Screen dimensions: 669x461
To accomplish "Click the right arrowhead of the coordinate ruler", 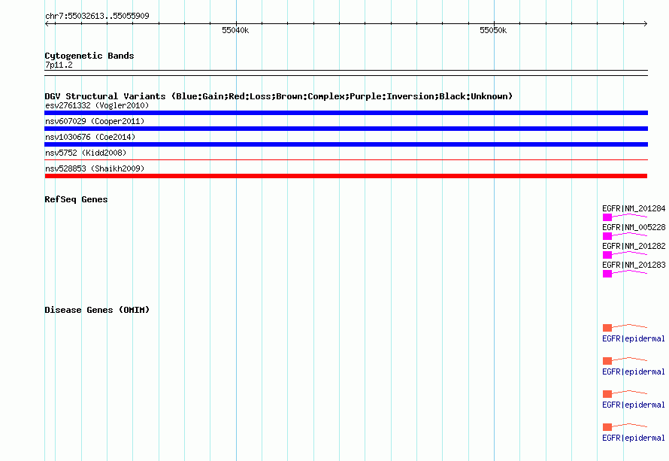I will pos(646,23).
